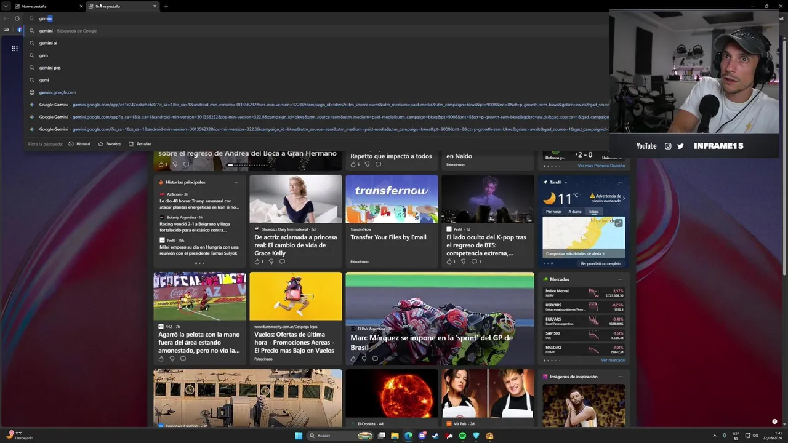
Task: Like the Grace Kelly article
Action: tap(258, 261)
